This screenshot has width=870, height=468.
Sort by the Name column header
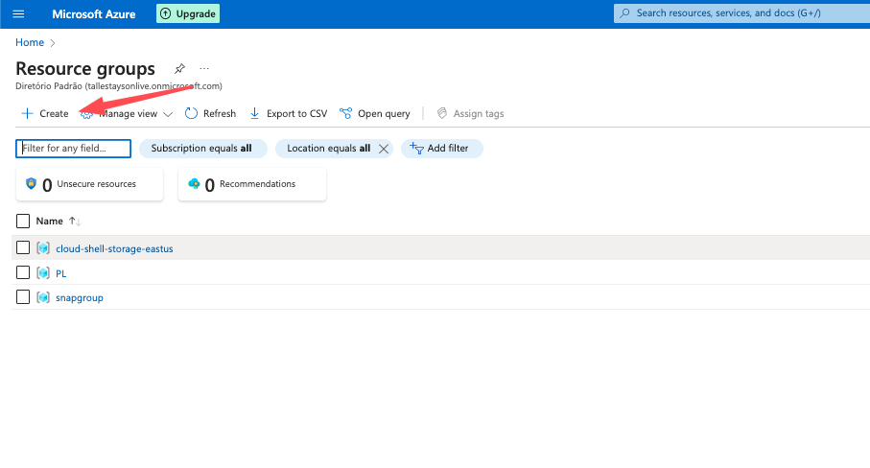49,221
